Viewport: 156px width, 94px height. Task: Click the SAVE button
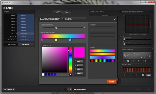pyautogui.click(x=148, y=90)
